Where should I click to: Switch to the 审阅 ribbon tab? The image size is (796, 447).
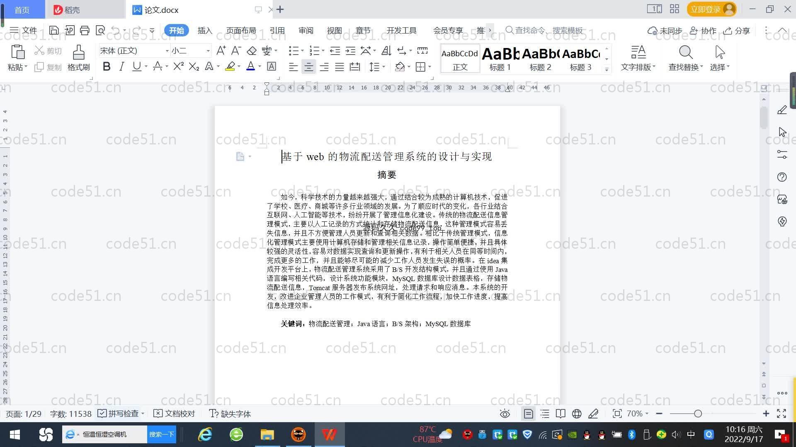coord(306,30)
